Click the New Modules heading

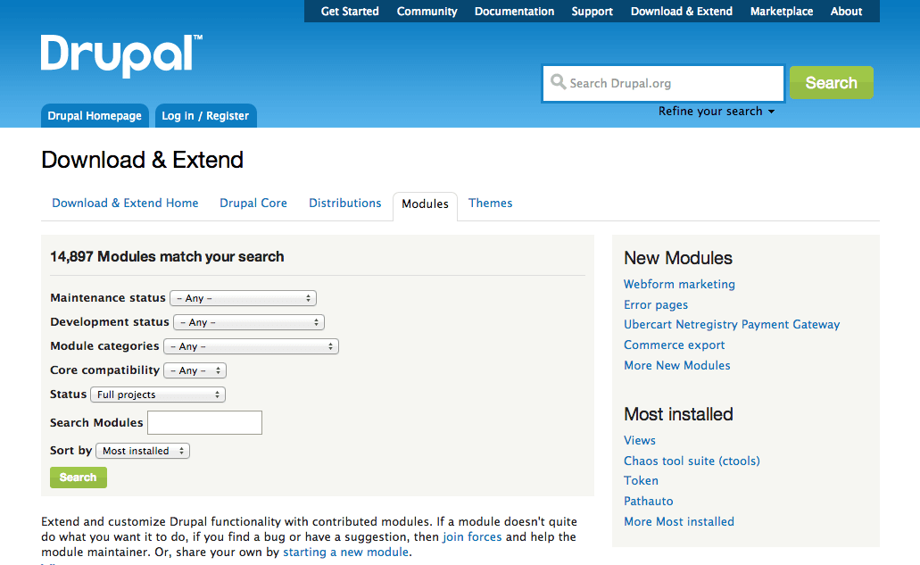pos(677,258)
